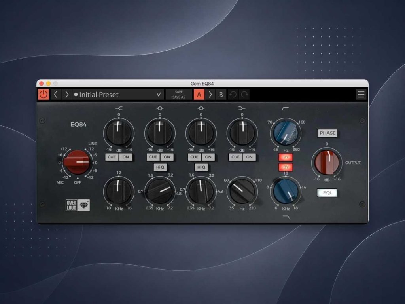The width and height of the screenshot is (405, 304).
Task: Click the high shelf gain knob
Action: click(119, 133)
